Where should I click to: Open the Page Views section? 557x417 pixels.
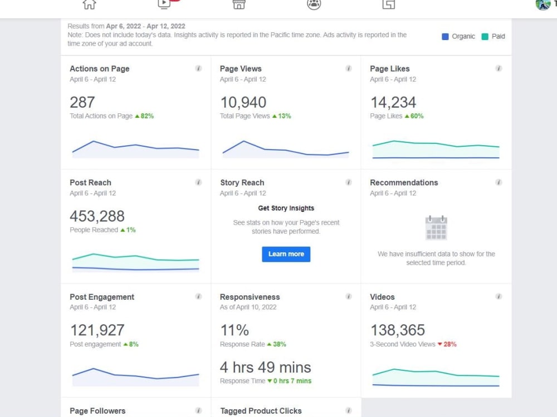click(240, 68)
